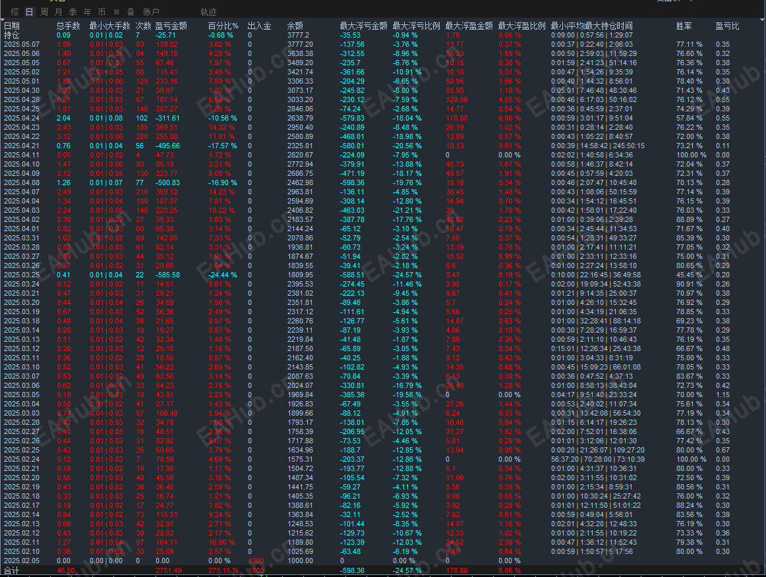
Task: Open the 季 quarterly tab
Action: coord(73,12)
